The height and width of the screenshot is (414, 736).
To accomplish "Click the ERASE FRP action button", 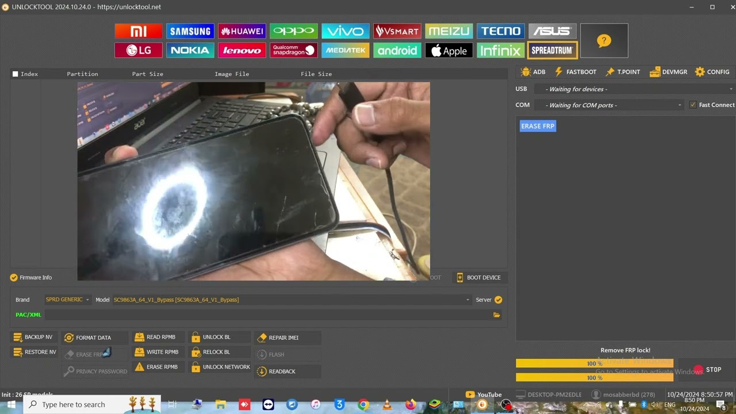I will [x=538, y=126].
